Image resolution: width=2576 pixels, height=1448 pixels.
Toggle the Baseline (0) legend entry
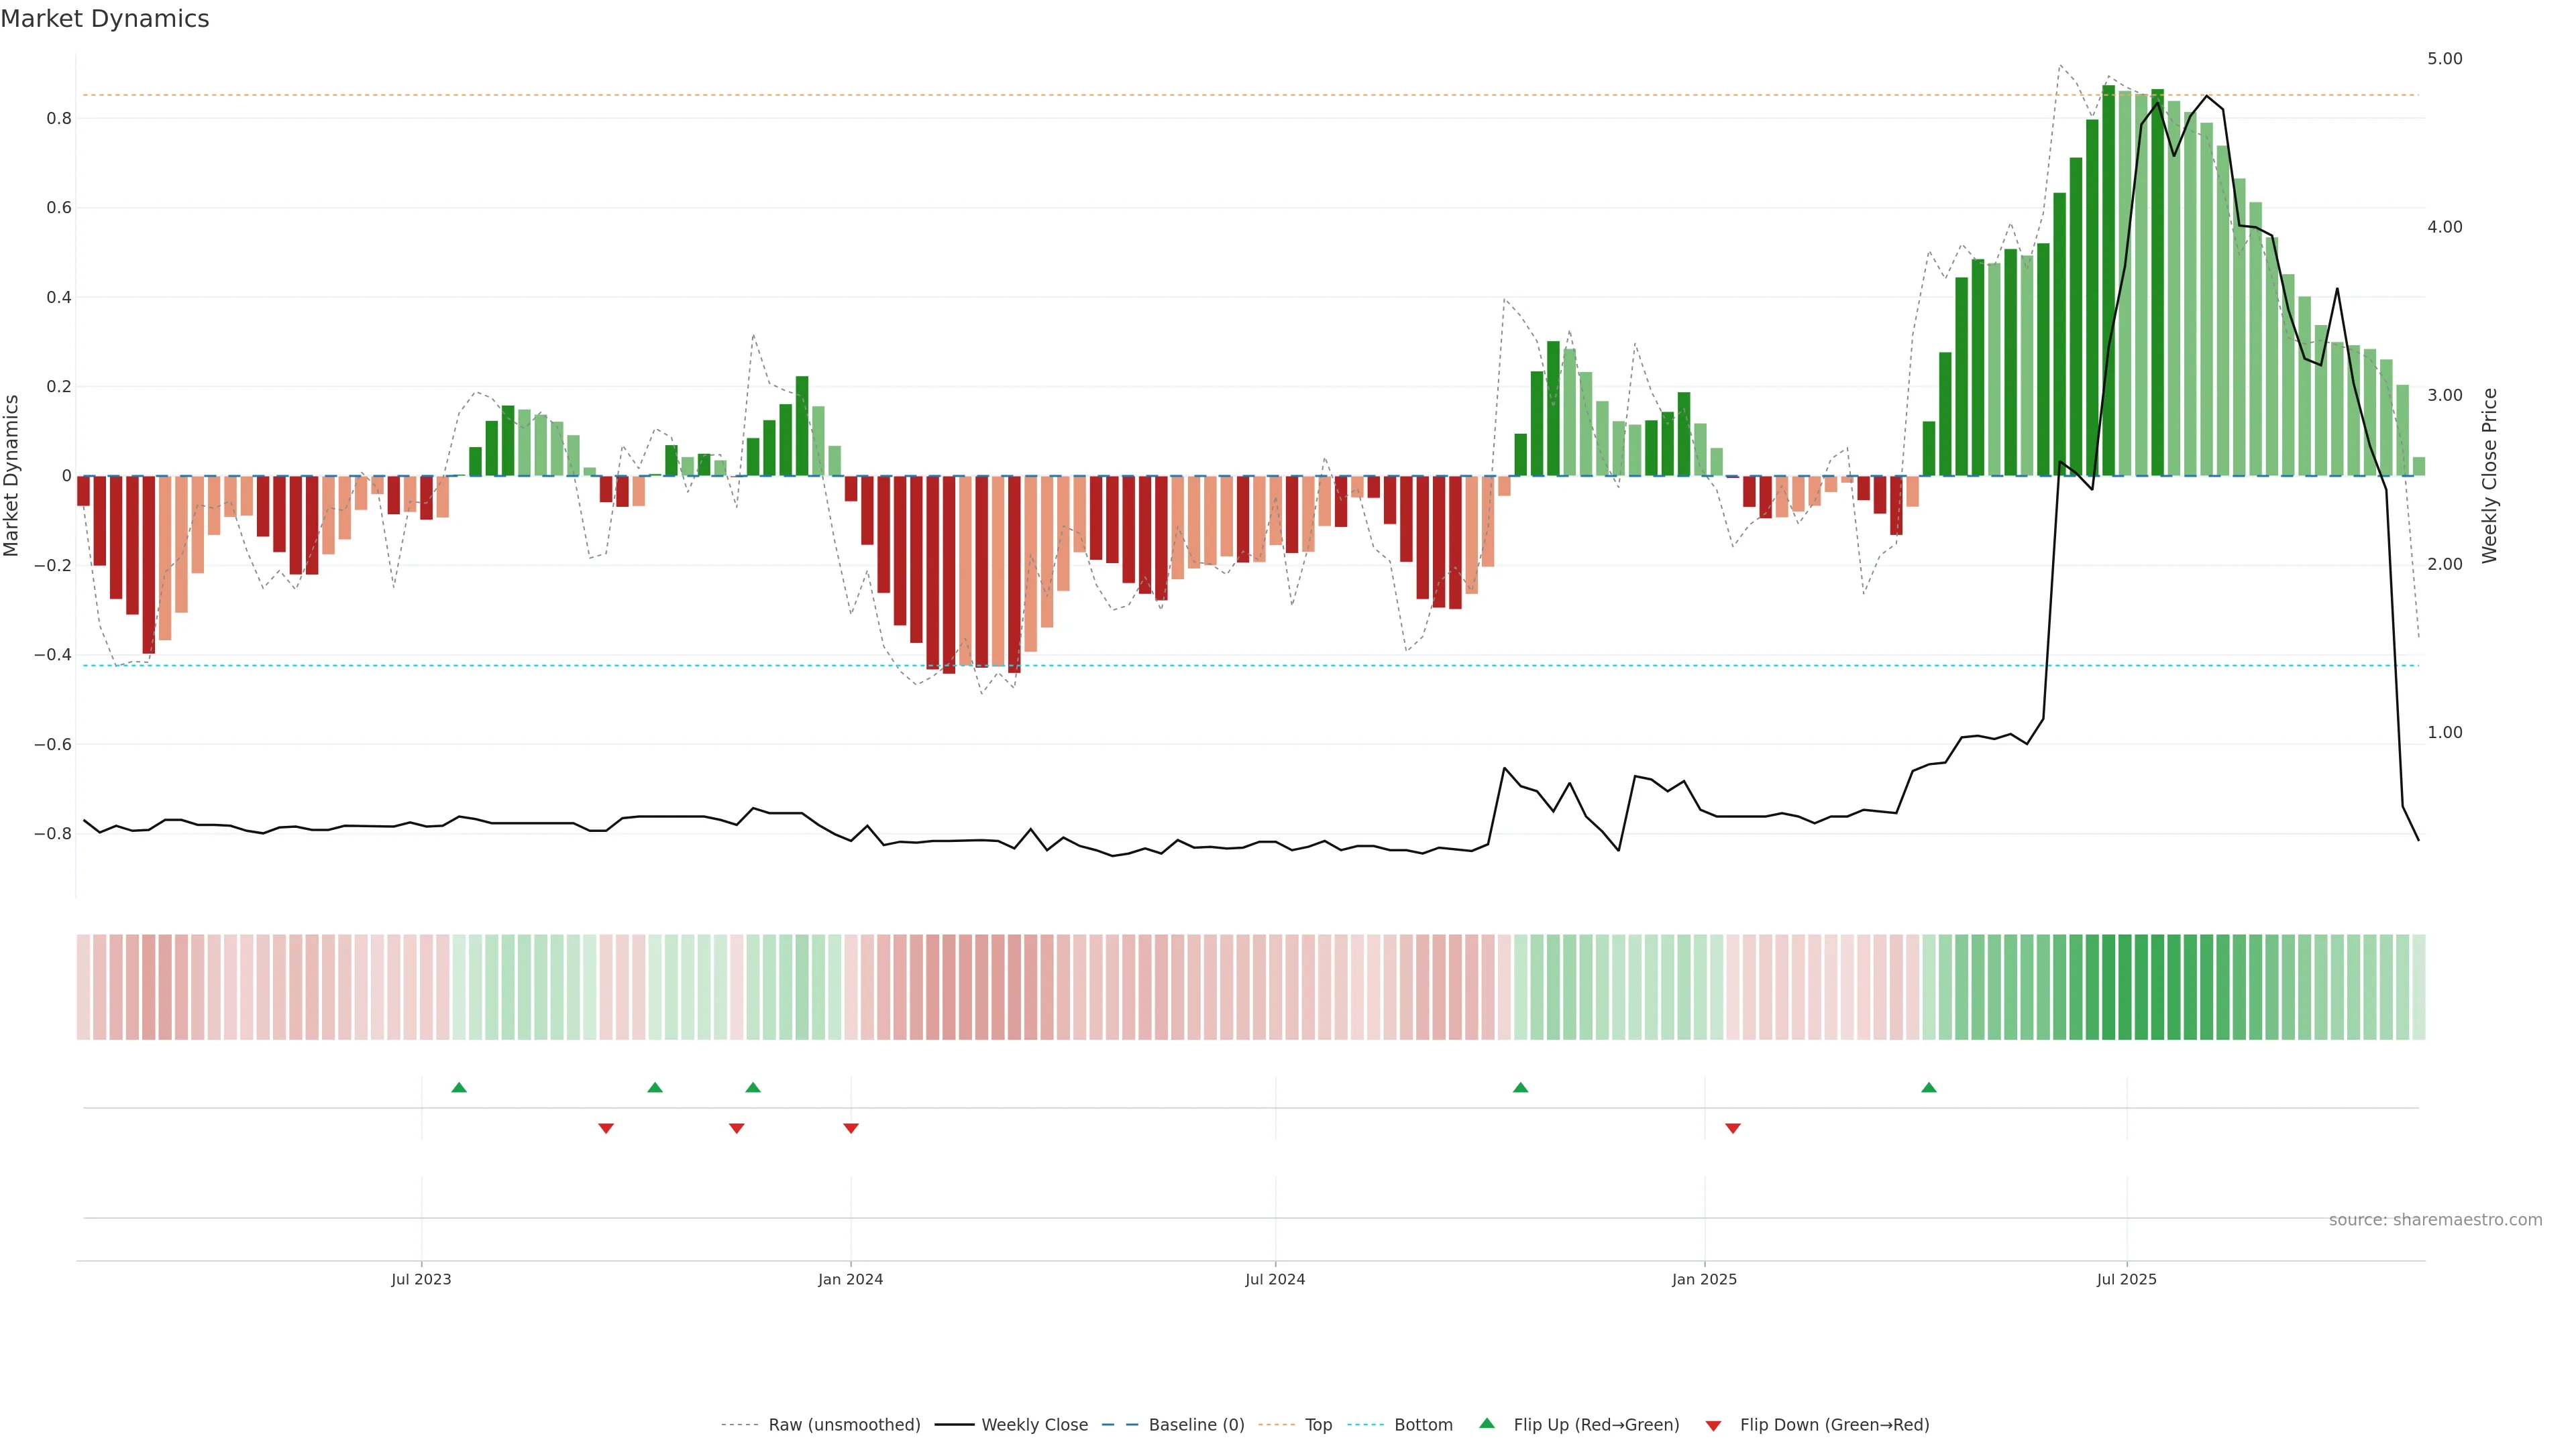coord(1196,1425)
